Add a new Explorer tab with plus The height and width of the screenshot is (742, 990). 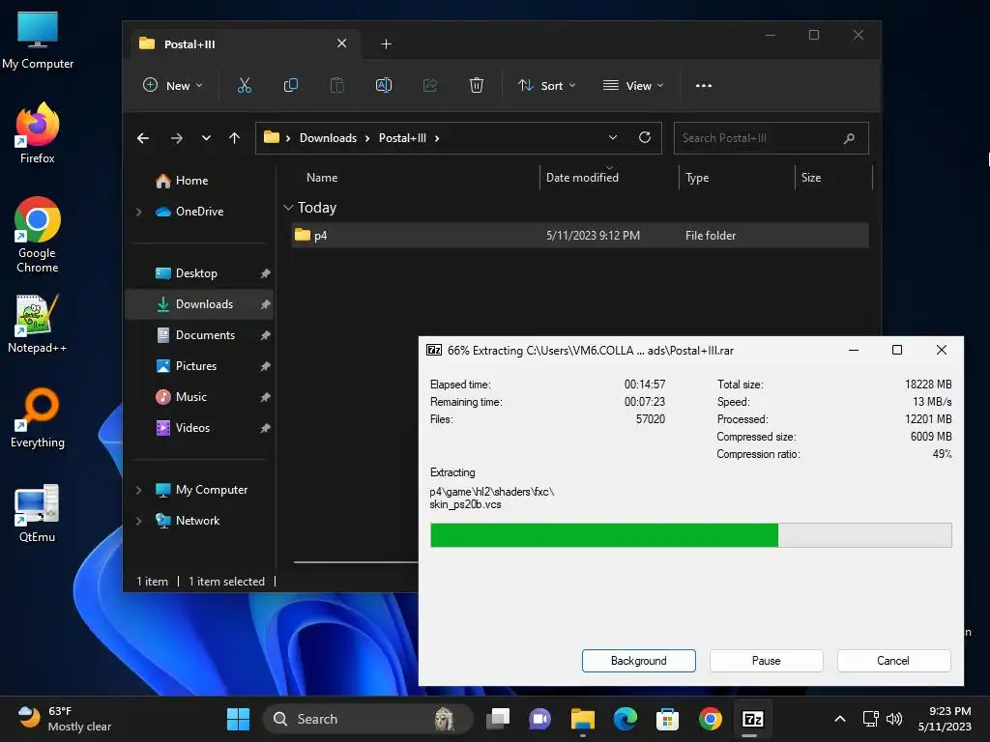click(387, 43)
